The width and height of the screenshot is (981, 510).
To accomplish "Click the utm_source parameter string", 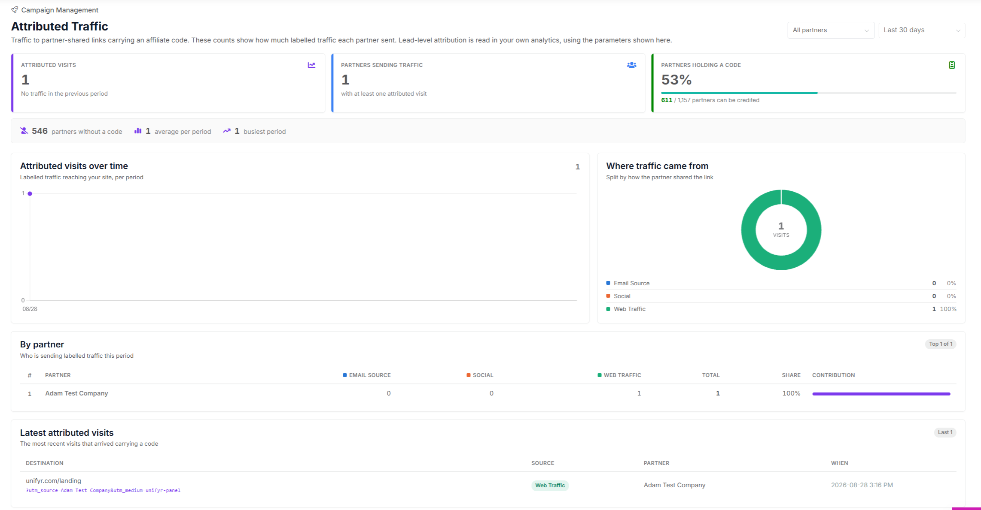I will (x=103, y=490).
